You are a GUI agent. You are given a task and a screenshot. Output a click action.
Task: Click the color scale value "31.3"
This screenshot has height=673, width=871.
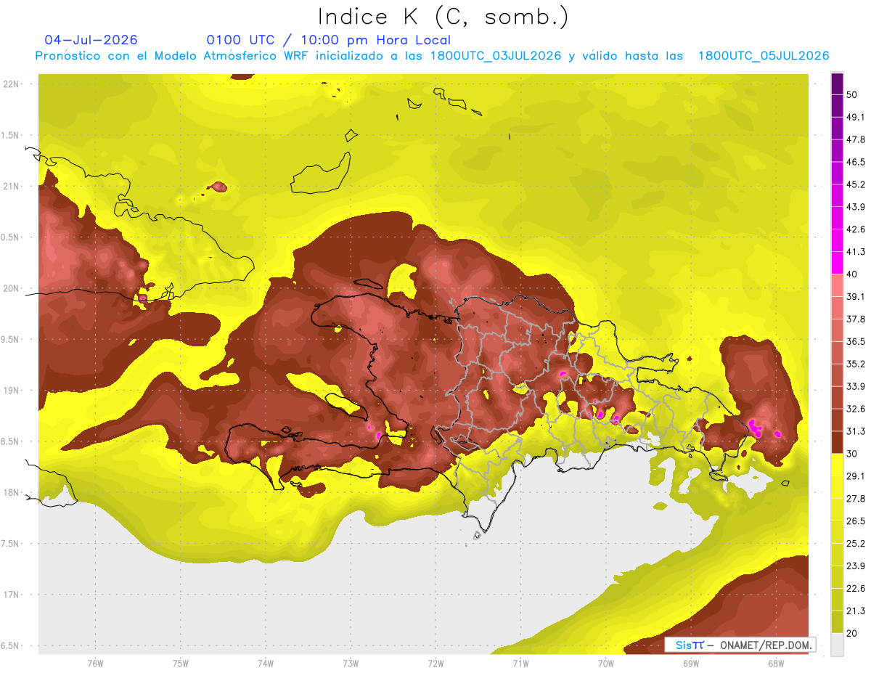(x=856, y=431)
